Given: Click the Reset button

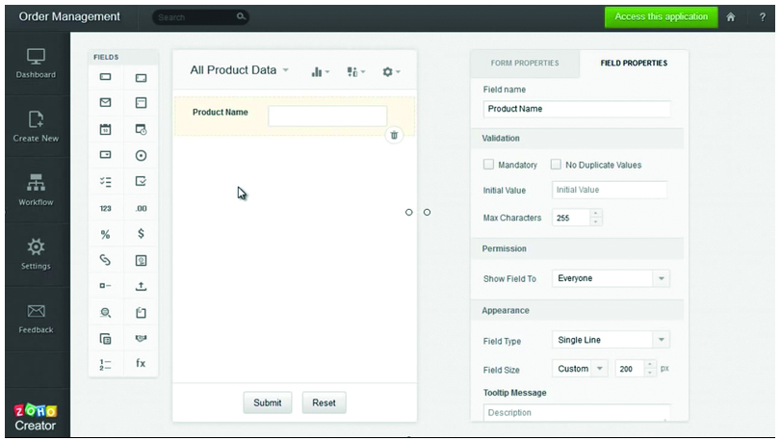Looking at the screenshot, I should point(324,402).
